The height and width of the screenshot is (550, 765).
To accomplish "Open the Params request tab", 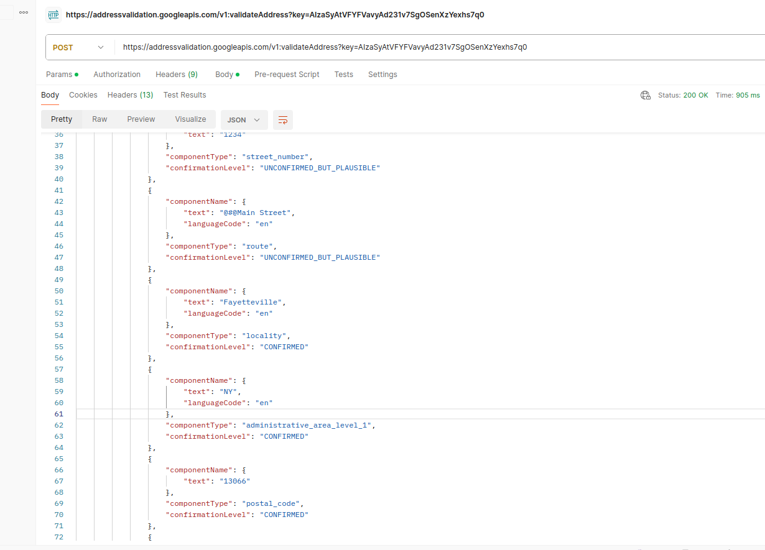I will (62, 75).
